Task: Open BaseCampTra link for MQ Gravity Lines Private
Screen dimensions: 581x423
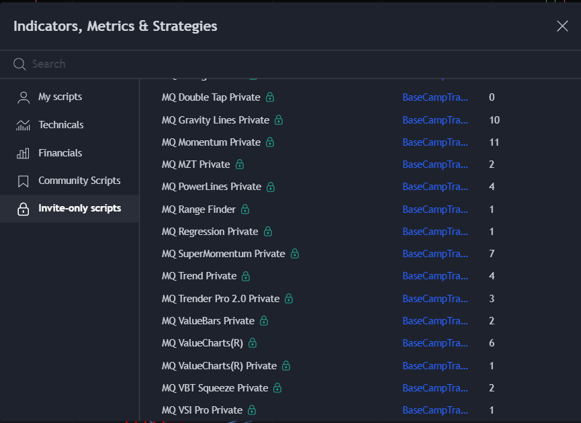Action: (435, 120)
